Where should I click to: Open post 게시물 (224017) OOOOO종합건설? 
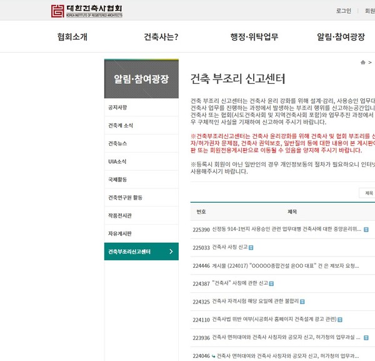point(286,266)
